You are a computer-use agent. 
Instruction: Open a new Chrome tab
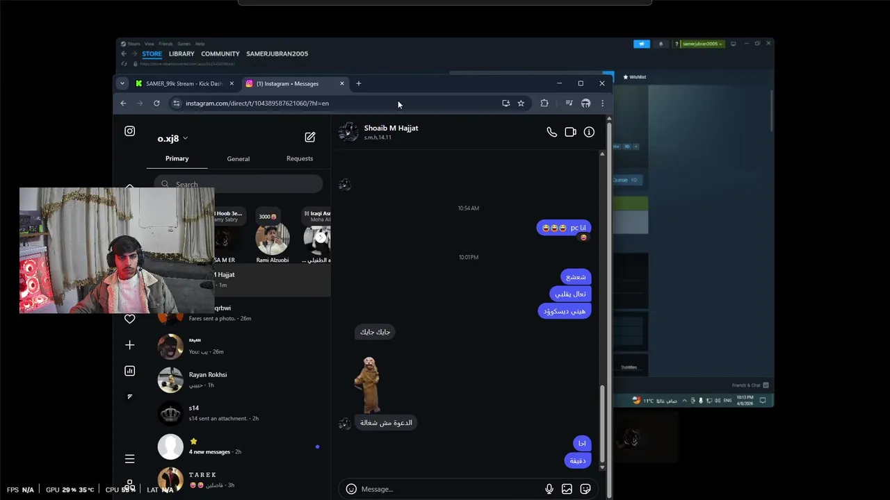[x=359, y=83]
